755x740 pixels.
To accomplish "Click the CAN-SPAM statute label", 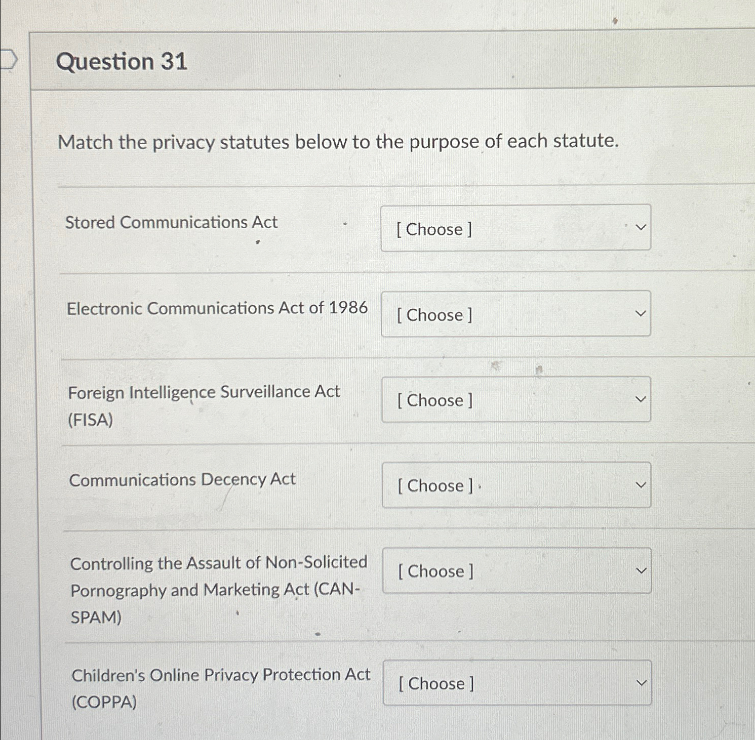I will 218,590.
